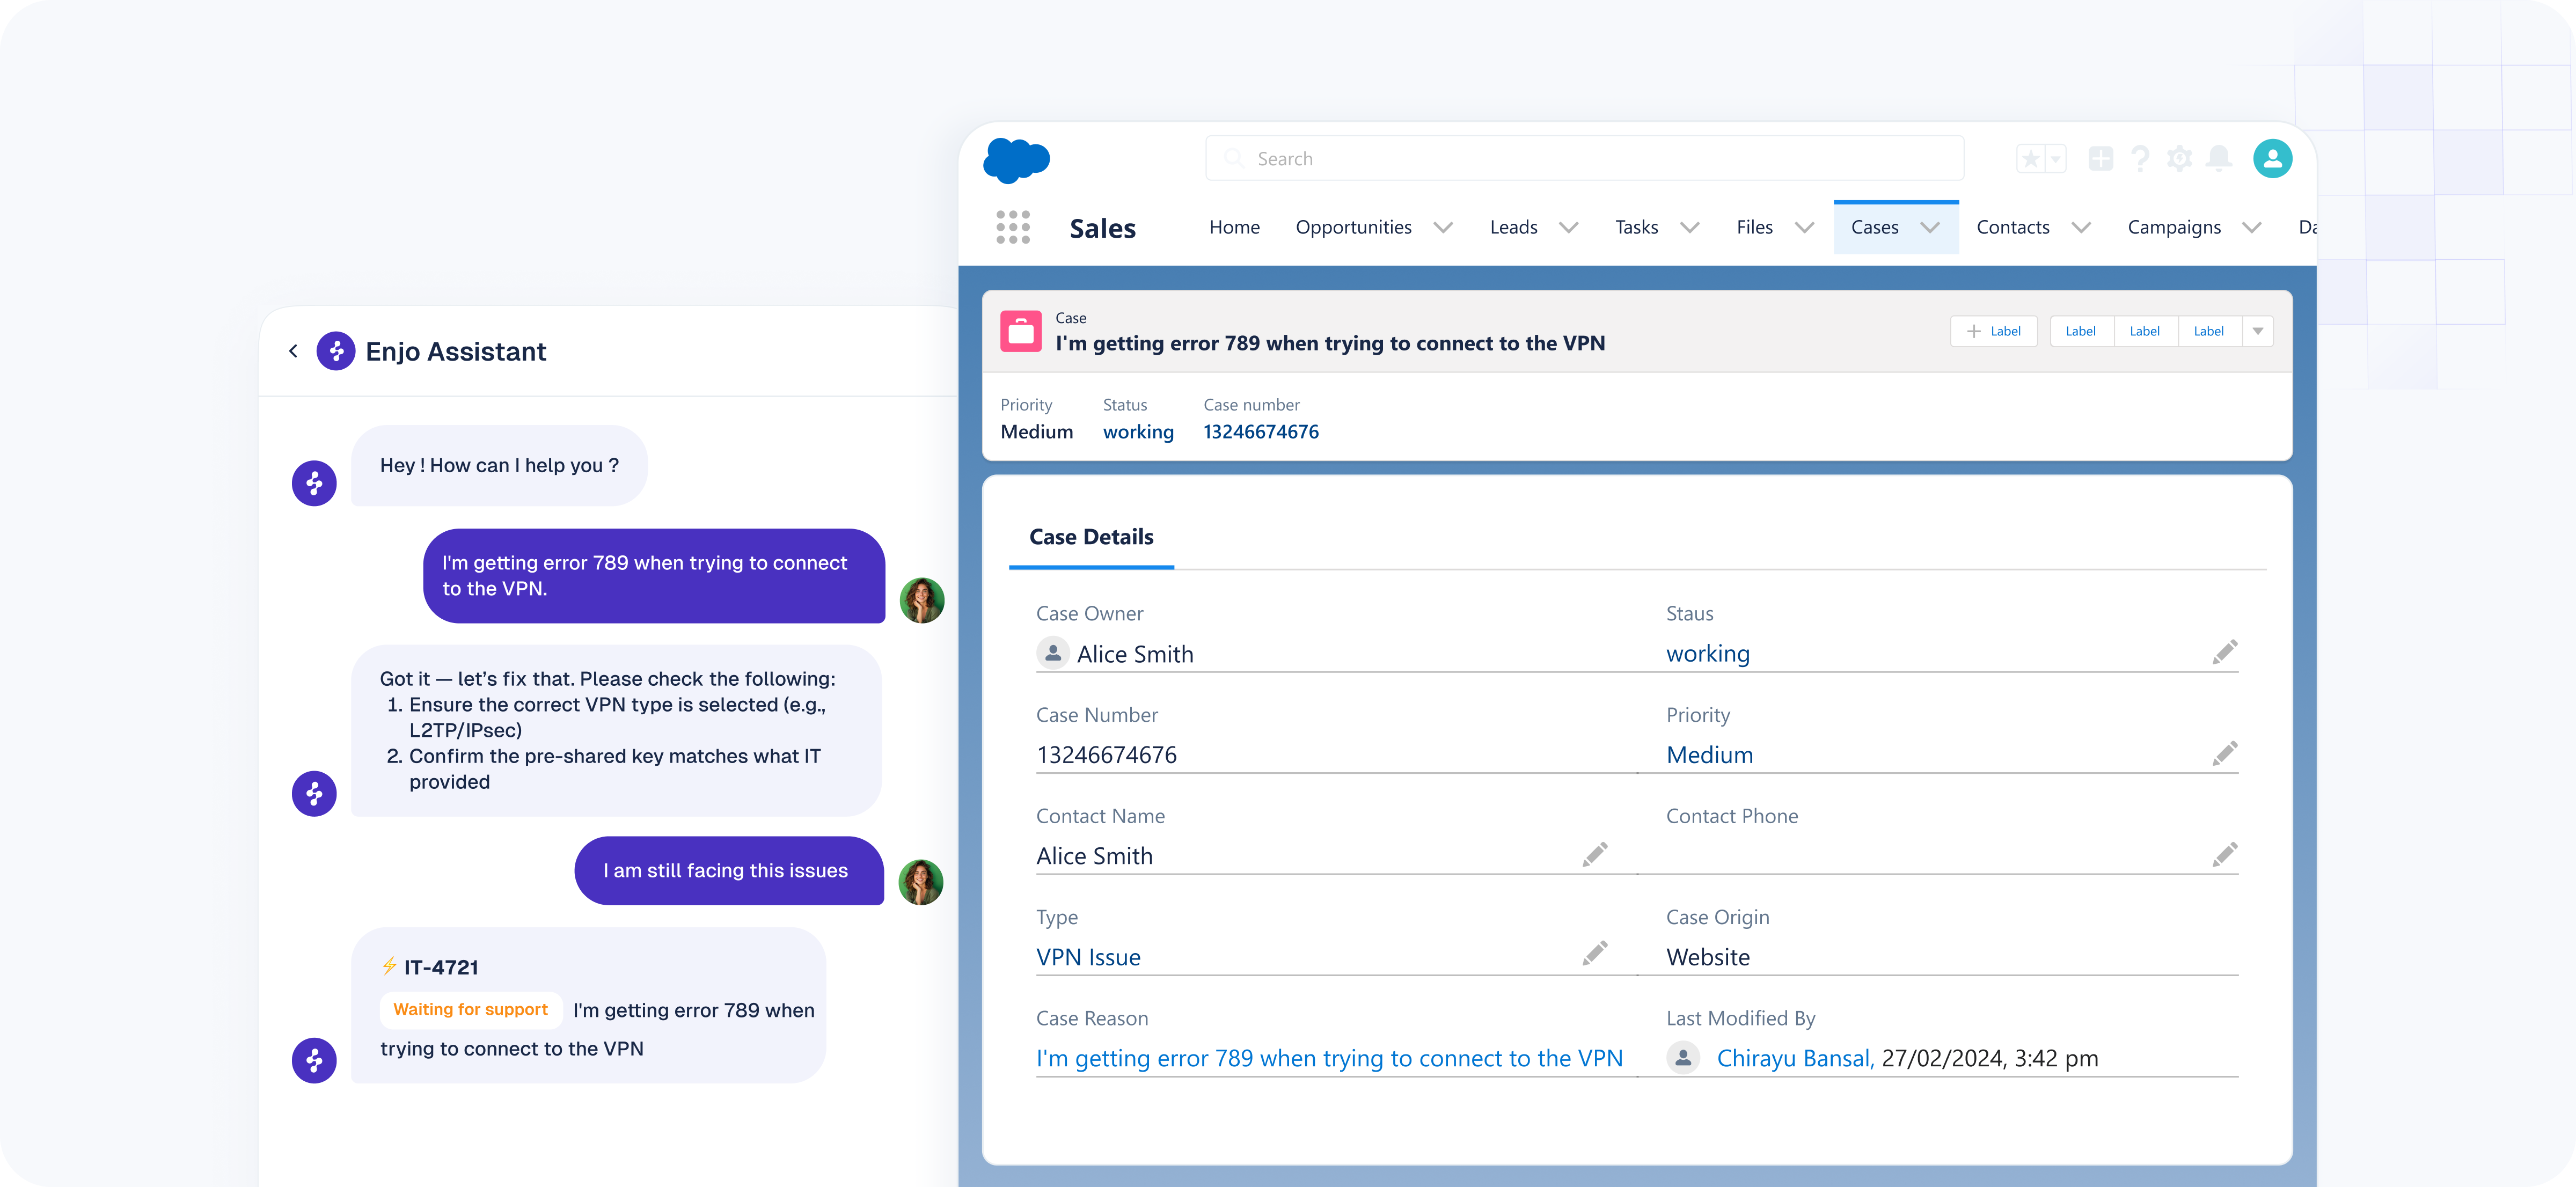
Task: Go back in Enjo Assistant chat
Action: (293, 351)
